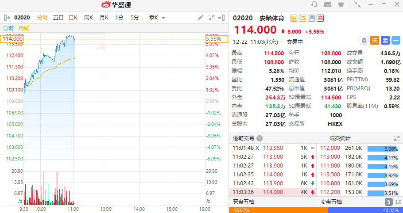
Task: Open the mail messages icon
Action: point(327,4)
